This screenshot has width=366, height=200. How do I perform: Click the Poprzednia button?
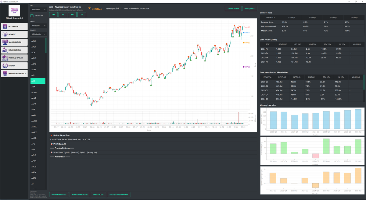point(233,9)
